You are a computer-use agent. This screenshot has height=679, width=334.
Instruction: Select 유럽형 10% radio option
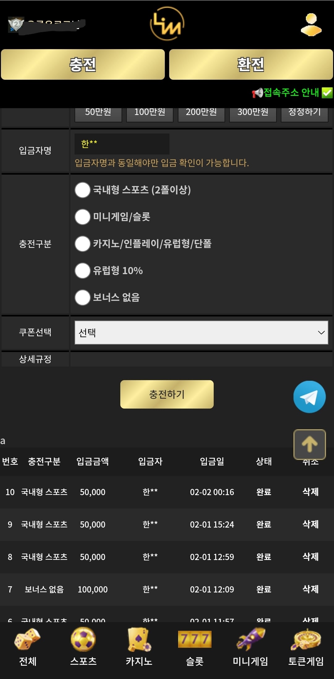(x=83, y=270)
